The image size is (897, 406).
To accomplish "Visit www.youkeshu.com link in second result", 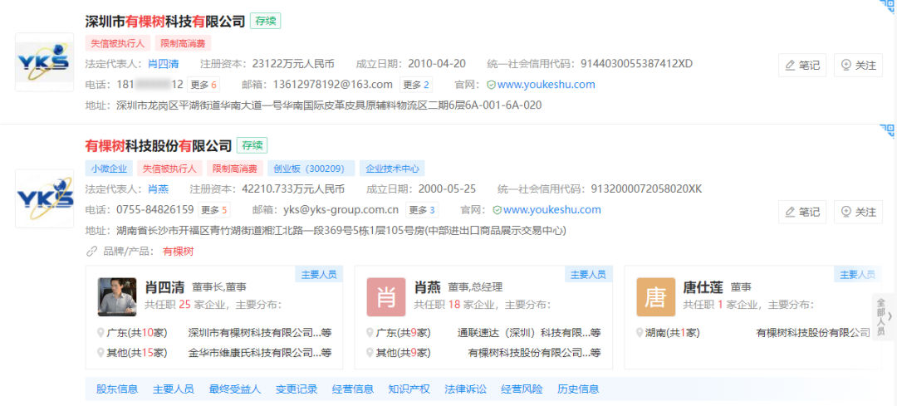I will (x=552, y=210).
